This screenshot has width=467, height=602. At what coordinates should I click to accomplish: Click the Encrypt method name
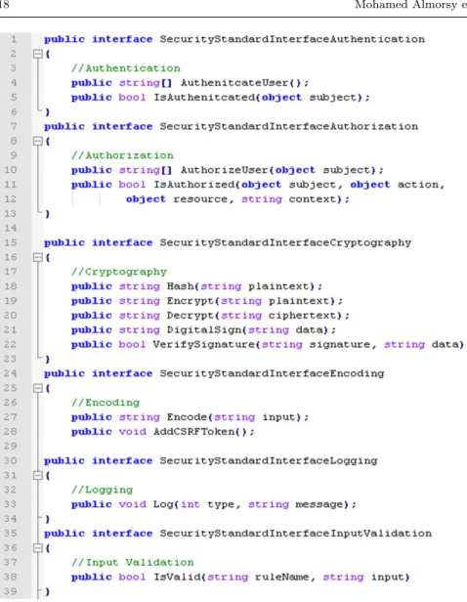click(191, 301)
